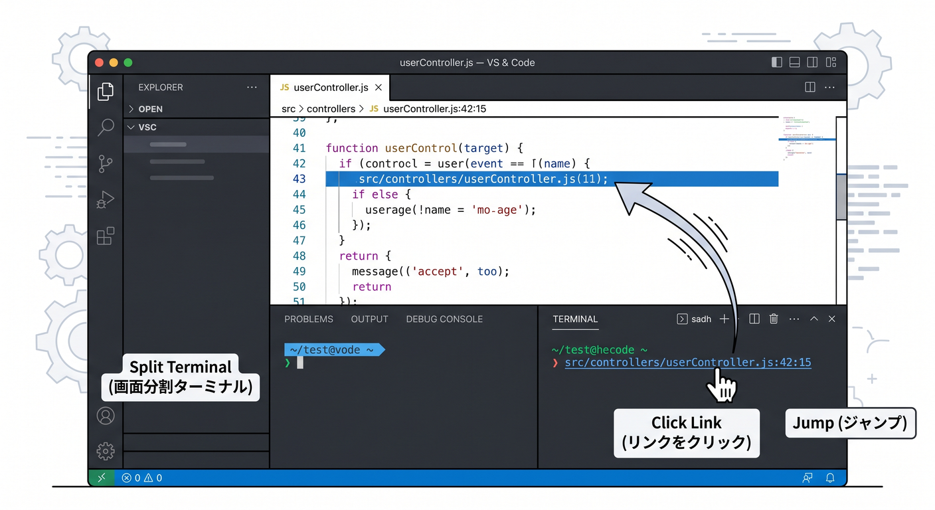Screen dimensions: 935x510
Task: Click the "userage(!name = 'mo-age');" line
Action: (450, 210)
